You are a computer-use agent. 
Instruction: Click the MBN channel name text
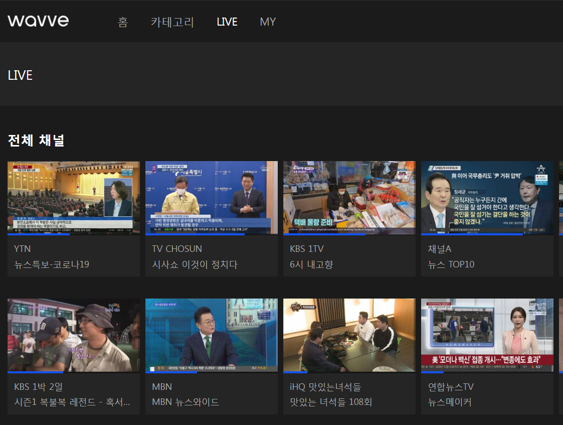pyautogui.click(x=162, y=386)
